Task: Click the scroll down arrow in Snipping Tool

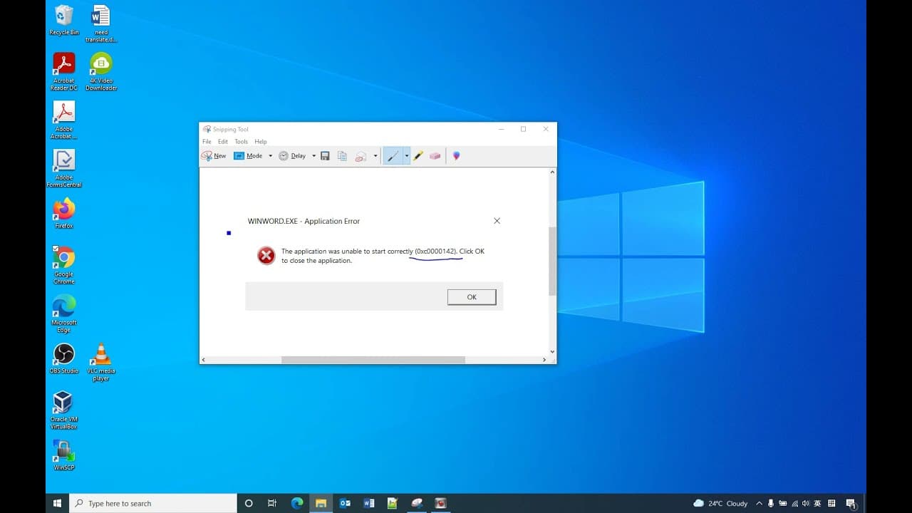Action: click(552, 351)
